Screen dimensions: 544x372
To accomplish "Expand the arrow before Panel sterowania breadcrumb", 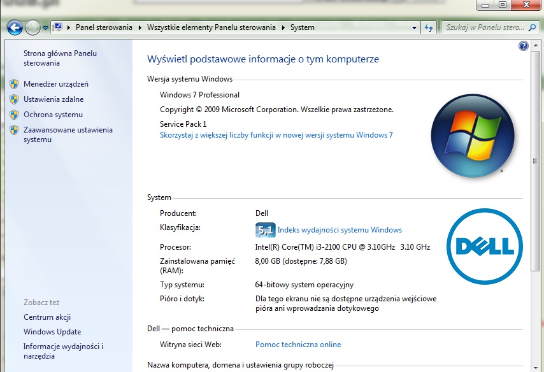I will [69, 27].
